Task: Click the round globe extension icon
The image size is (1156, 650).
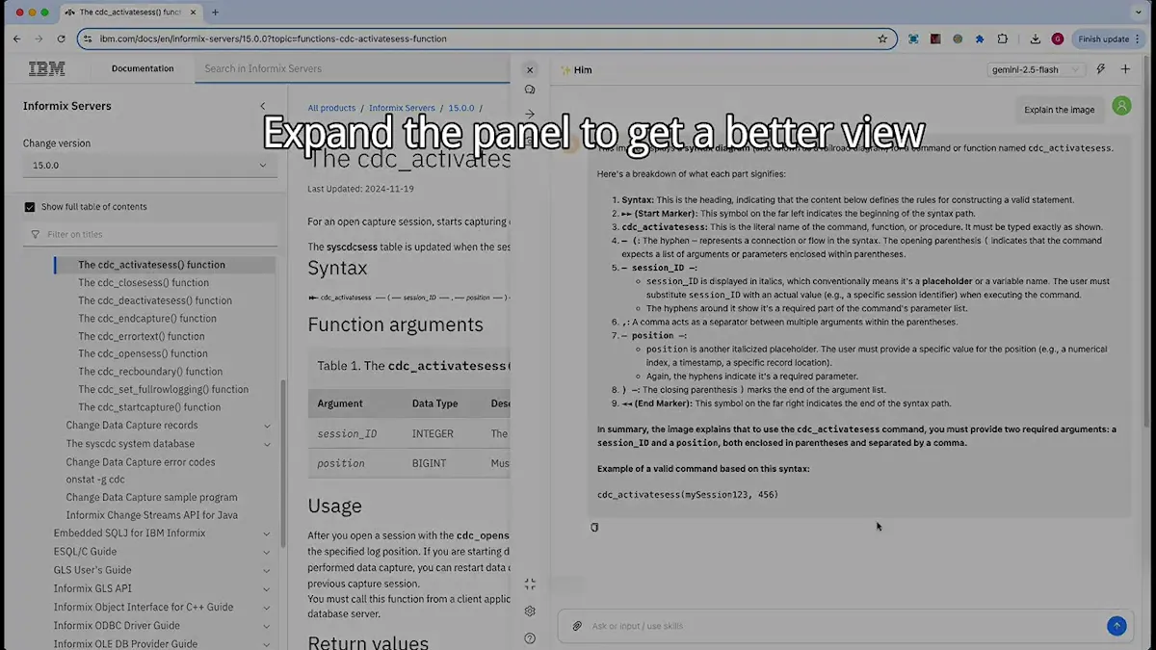Action: [958, 39]
